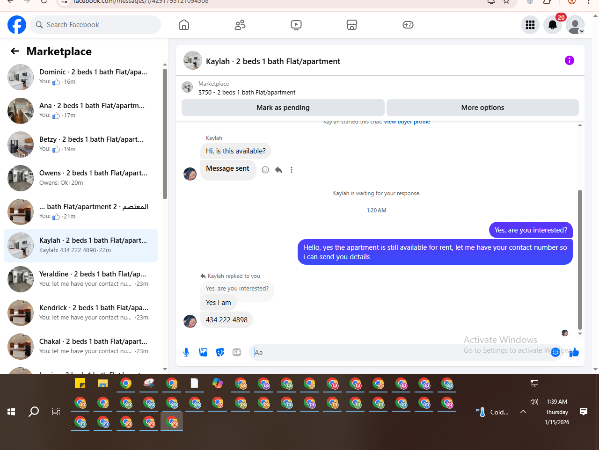599x450 pixels.
Task: Open the Facebook logo home link
Action: [17, 25]
